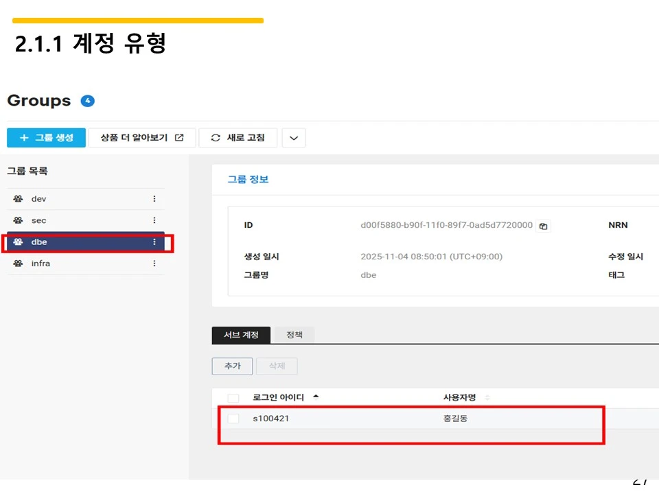This screenshot has width=659, height=494.
Task: Click the group icon beside sec
Action: coord(17,220)
